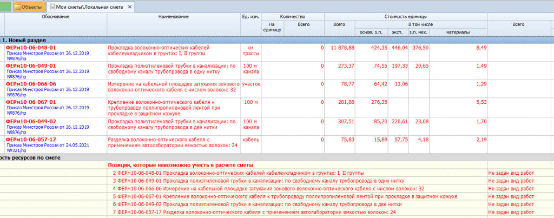Click materials value 5,53
The height and width of the screenshot is (218, 554).
481,102
